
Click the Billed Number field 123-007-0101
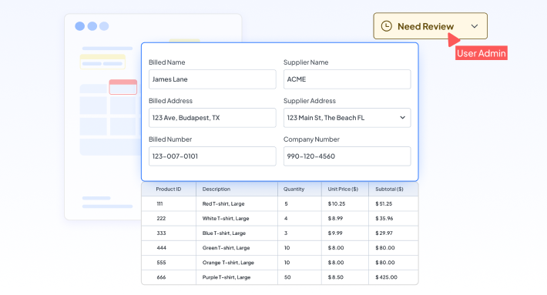[x=212, y=156]
